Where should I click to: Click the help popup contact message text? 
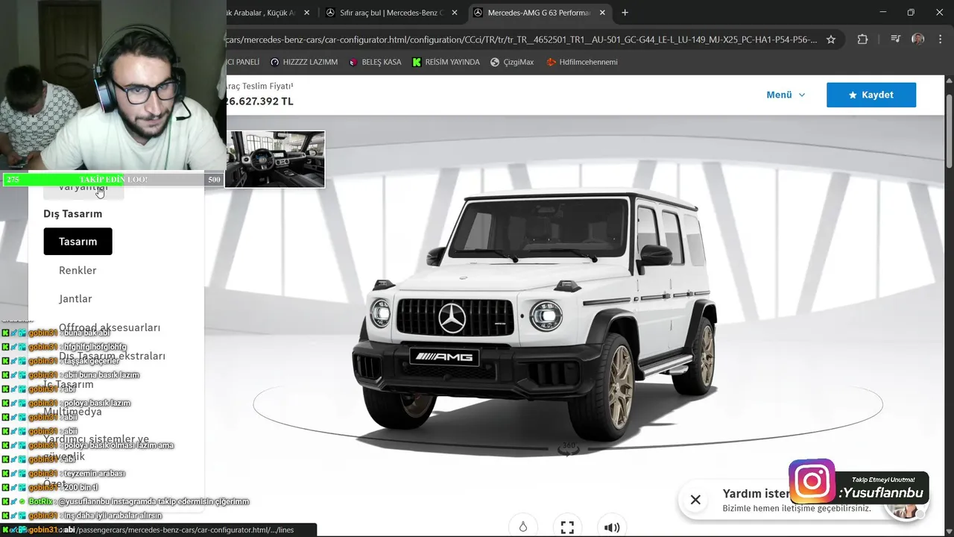point(797,508)
